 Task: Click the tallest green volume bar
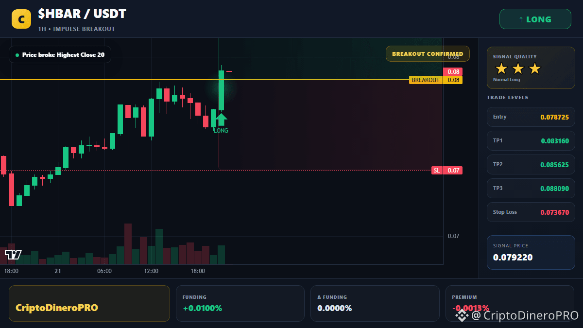pyautogui.click(x=159, y=246)
